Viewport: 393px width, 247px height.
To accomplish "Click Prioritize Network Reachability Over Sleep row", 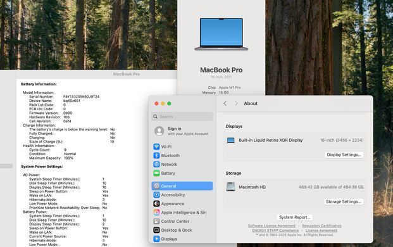I will click(68, 208).
